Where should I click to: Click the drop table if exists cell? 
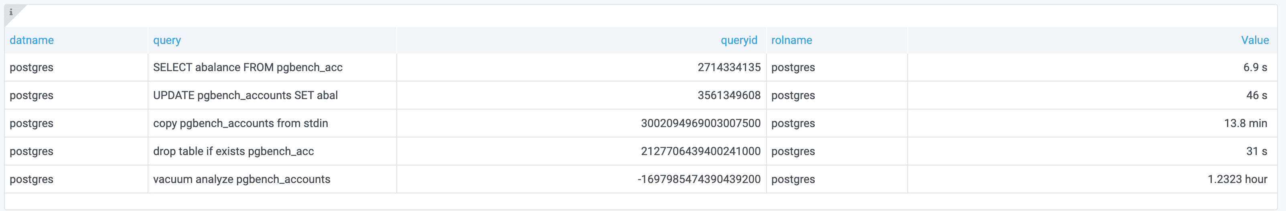[233, 151]
